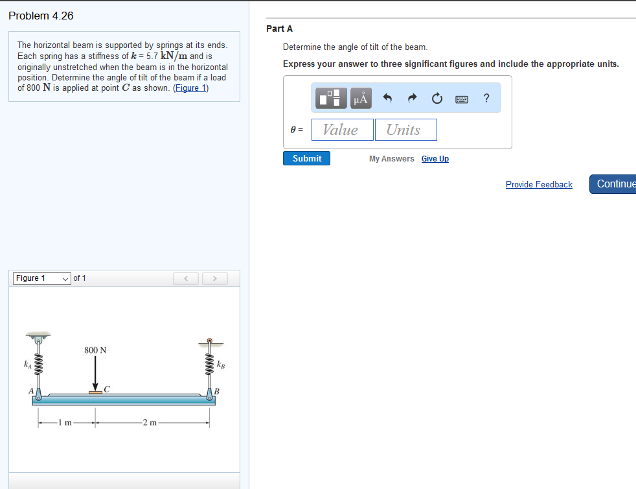Show the keyboard shortcuts icon
Screen dimensions: 636x489
[462, 99]
